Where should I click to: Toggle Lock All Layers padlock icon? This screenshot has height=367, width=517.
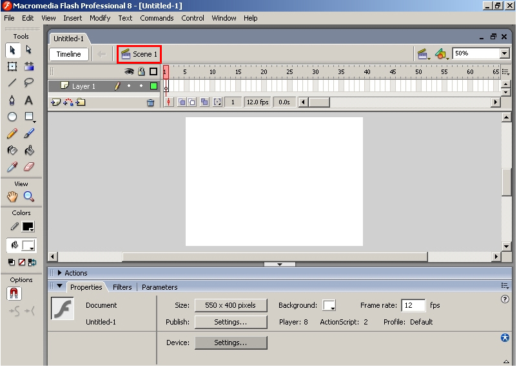coord(141,71)
